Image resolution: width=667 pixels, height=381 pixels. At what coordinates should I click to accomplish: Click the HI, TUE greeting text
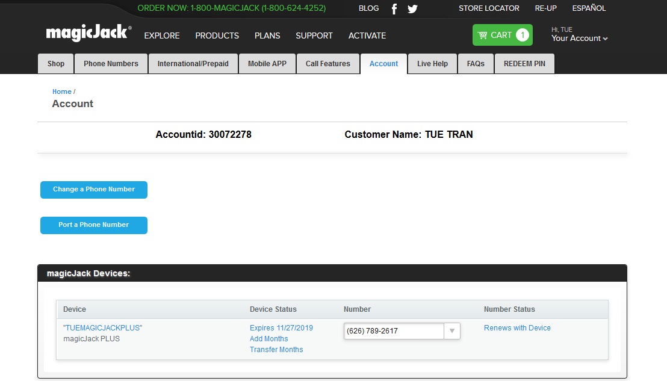click(562, 29)
